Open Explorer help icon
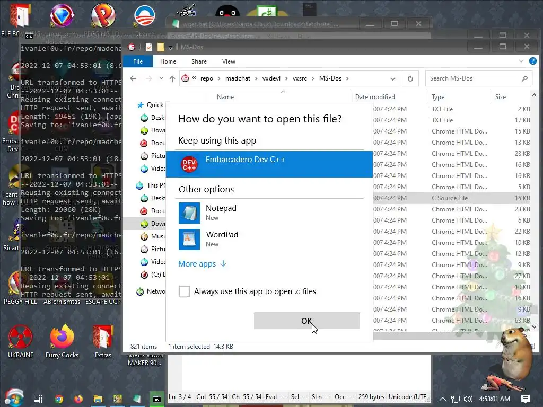The width and height of the screenshot is (543, 407). 532,61
